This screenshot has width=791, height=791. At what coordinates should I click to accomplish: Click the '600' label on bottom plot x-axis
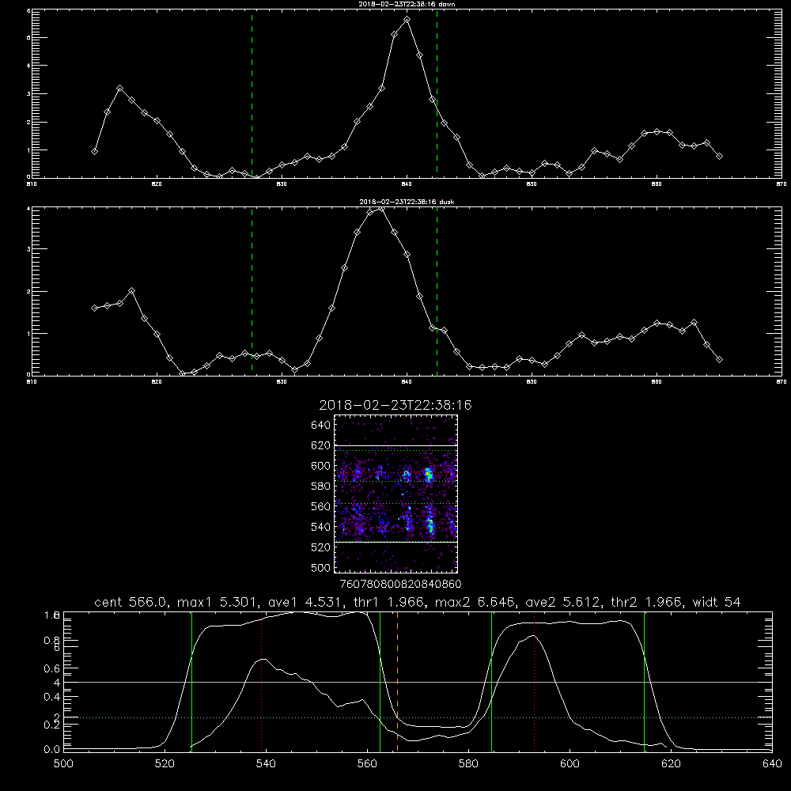coord(570,764)
